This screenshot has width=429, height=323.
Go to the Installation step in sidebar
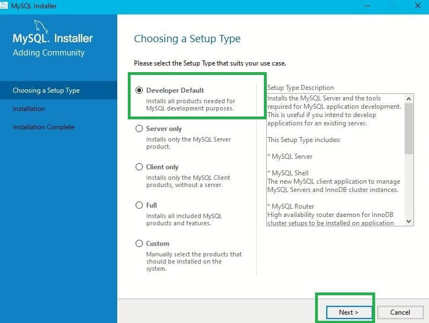point(29,109)
